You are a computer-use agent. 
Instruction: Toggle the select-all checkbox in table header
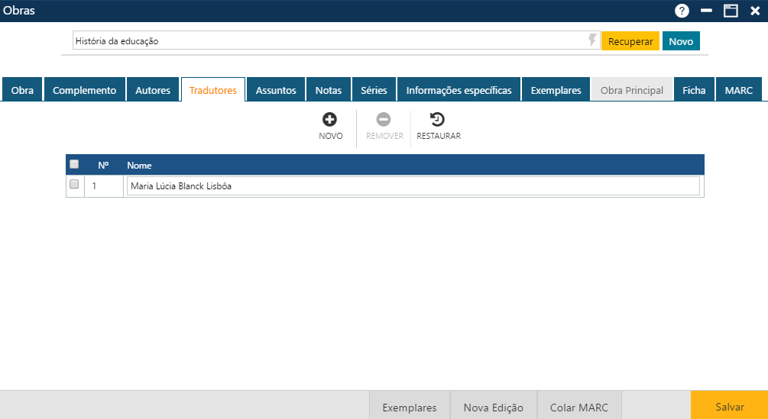tap(74, 164)
